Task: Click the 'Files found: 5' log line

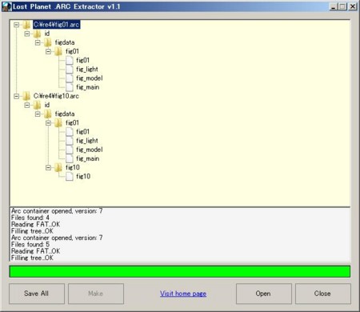Action: 30,244
